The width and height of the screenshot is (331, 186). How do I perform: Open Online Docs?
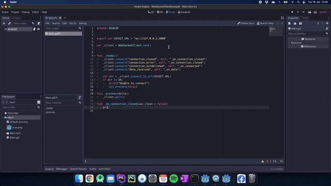pos(246,23)
